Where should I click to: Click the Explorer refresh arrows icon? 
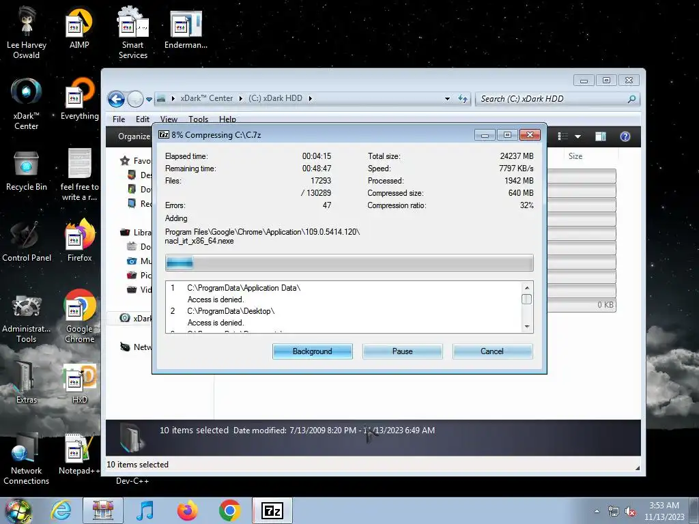point(463,98)
